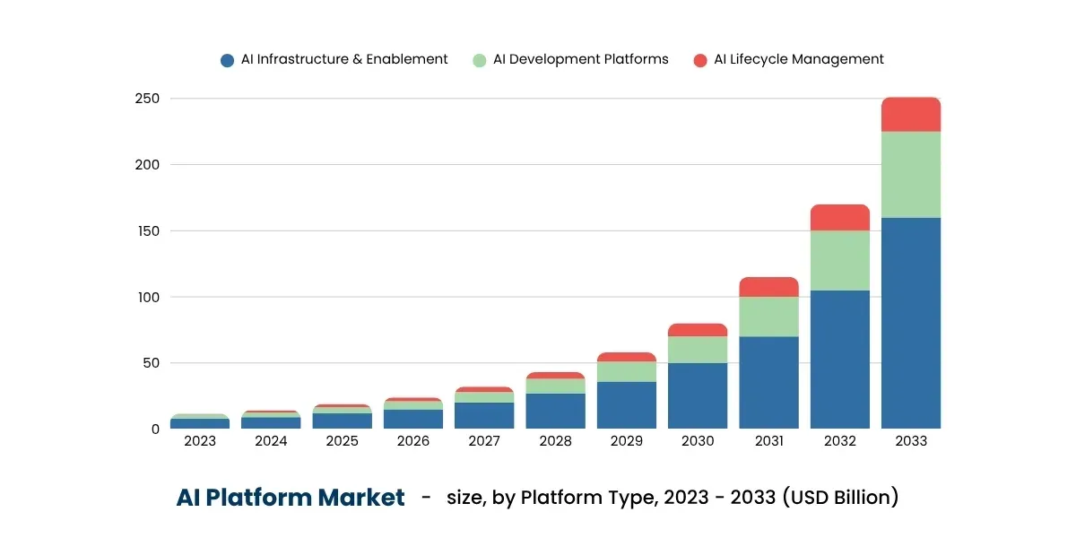Select the green segment of the 2033 bar
1076x538 pixels.
point(911,175)
